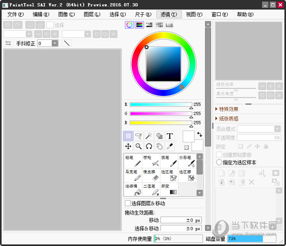Choose the 铅笔 pencil brush
Screen dimensions: 286x246
tap(133, 160)
